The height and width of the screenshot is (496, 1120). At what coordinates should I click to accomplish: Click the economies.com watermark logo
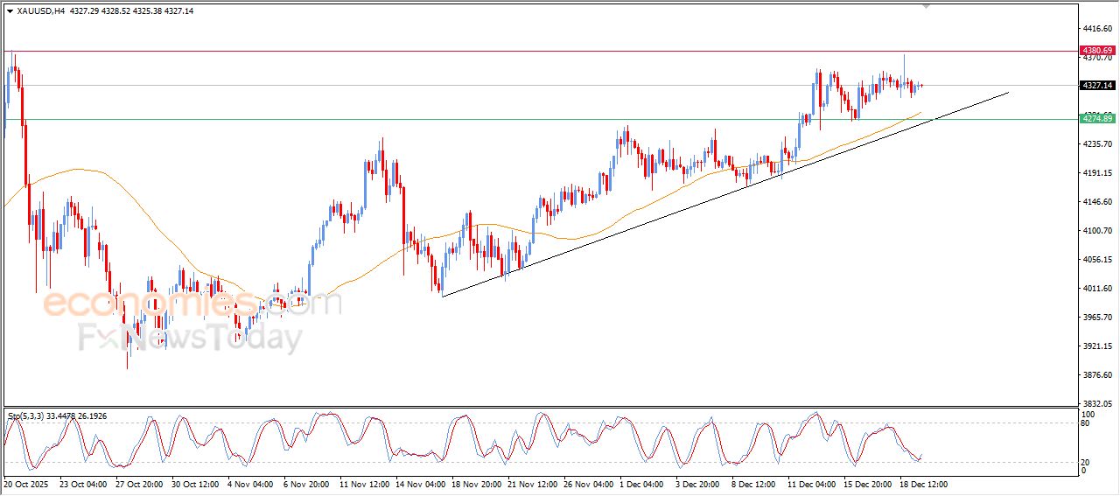coord(191,304)
